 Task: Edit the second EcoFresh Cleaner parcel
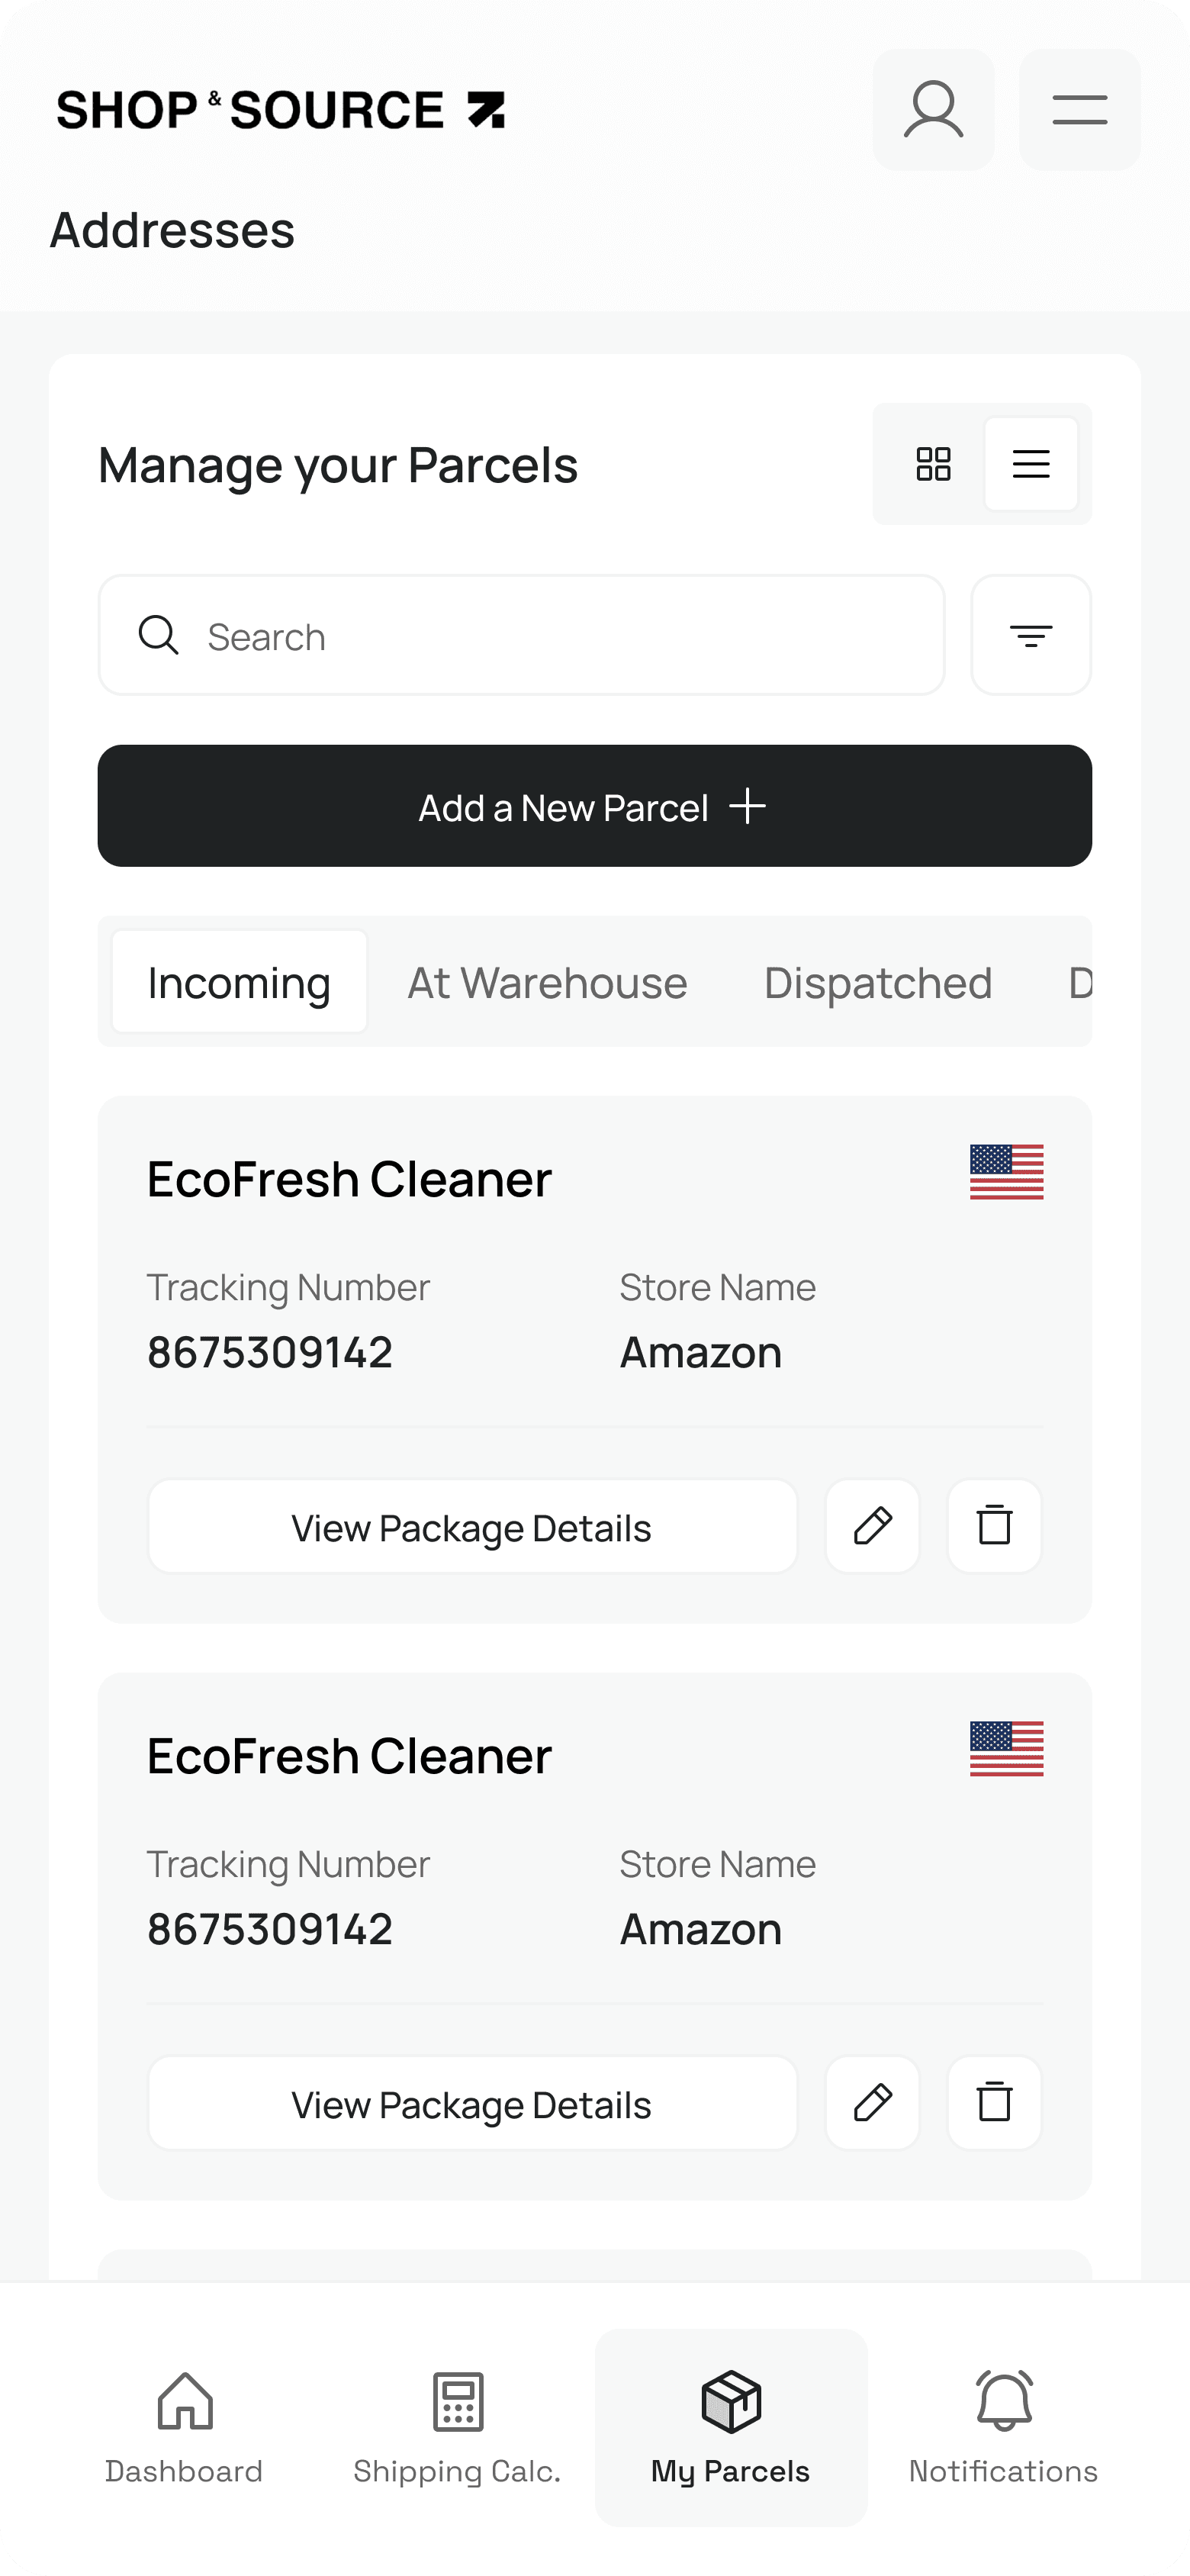(872, 2104)
